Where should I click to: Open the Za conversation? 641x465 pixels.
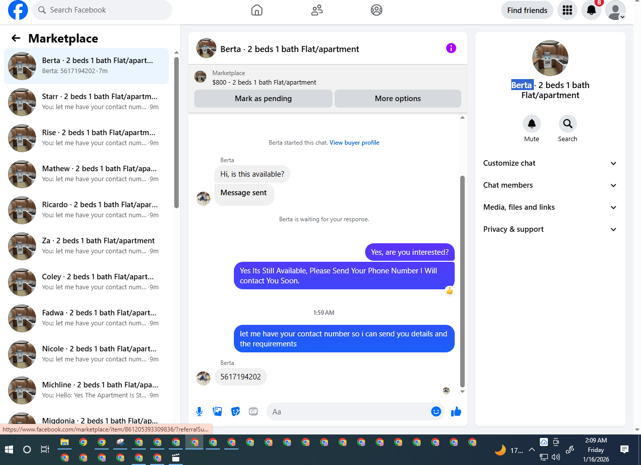point(86,246)
